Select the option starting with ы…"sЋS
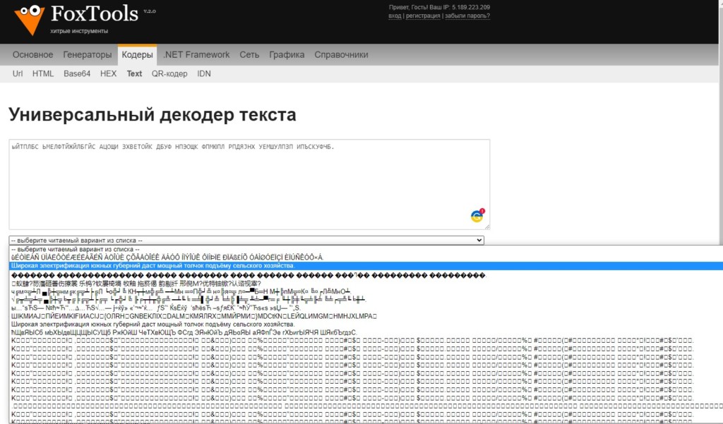723x424 pixels. tap(366, 308)
